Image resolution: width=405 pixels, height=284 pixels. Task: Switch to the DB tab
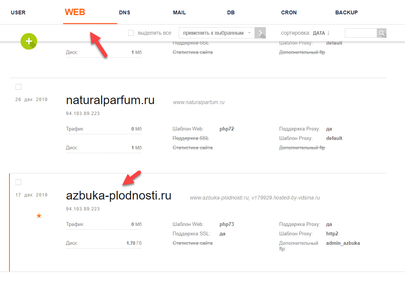(231, 12)
